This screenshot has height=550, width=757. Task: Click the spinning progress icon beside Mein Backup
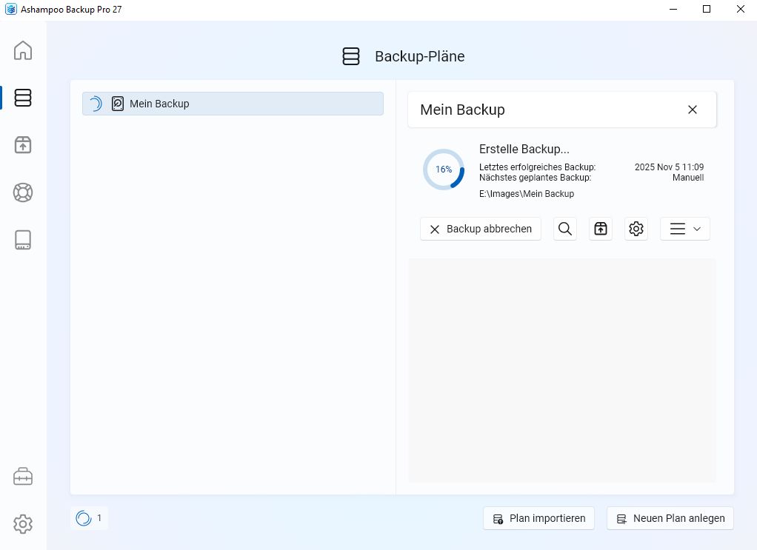(96, 104)
